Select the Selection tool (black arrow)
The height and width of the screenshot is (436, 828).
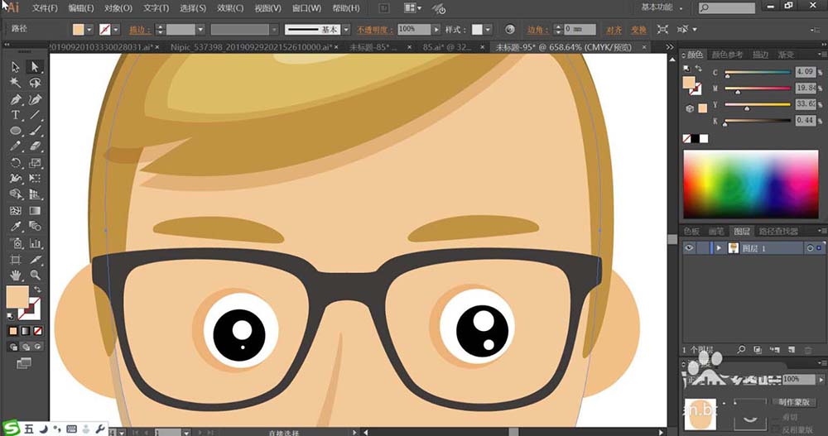coord(15,67)
